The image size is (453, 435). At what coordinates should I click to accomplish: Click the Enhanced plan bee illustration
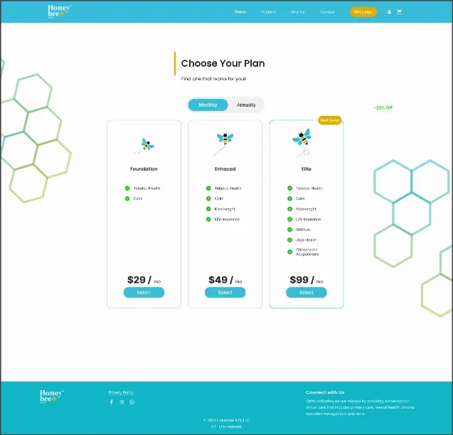223,144
